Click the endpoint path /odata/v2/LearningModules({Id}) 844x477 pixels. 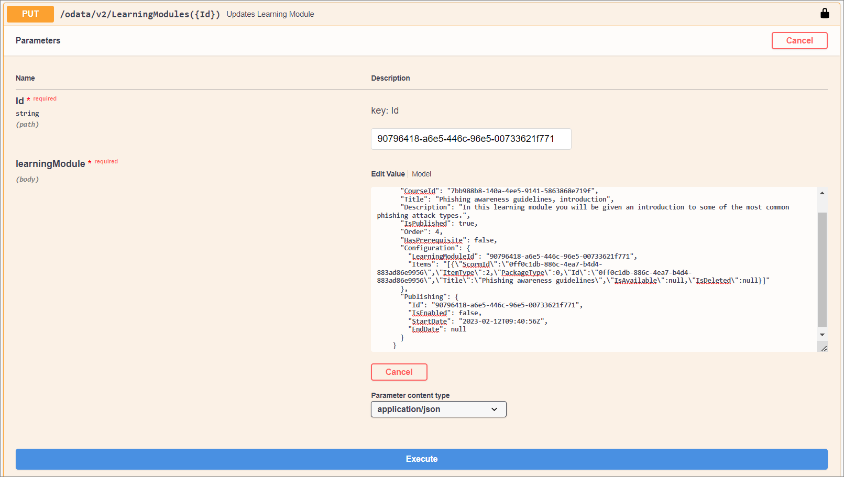tap(140, 14)
